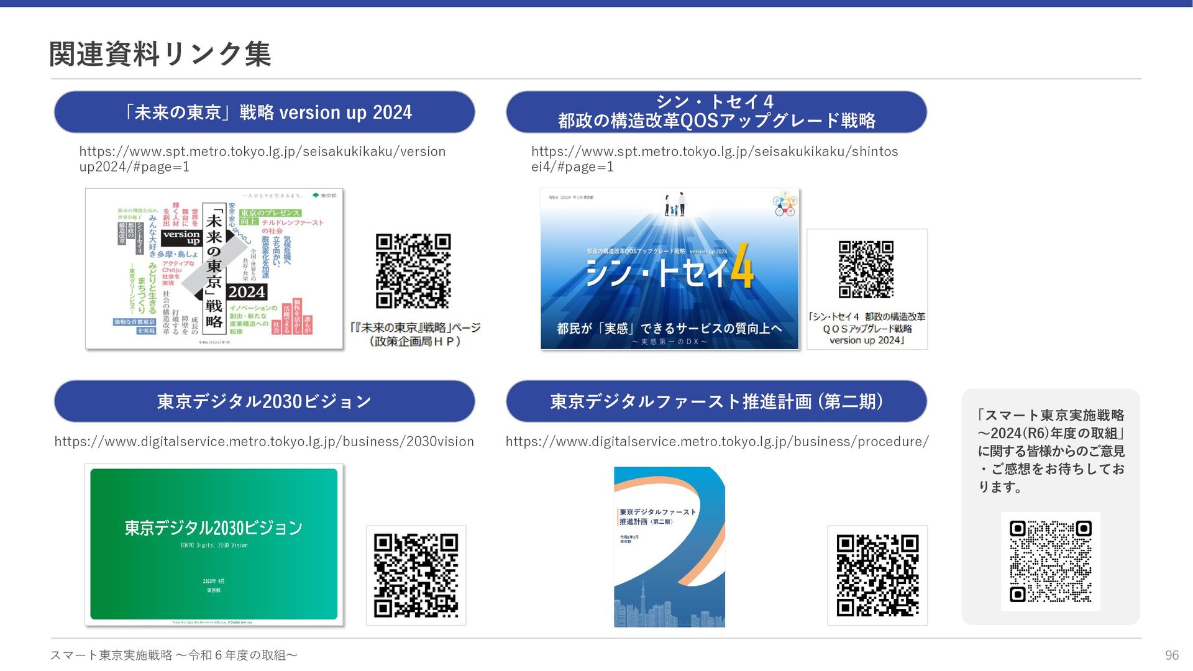Open the business/procedure URL link
Viewport: 1193px width, 671px height.
click(717, 442)
